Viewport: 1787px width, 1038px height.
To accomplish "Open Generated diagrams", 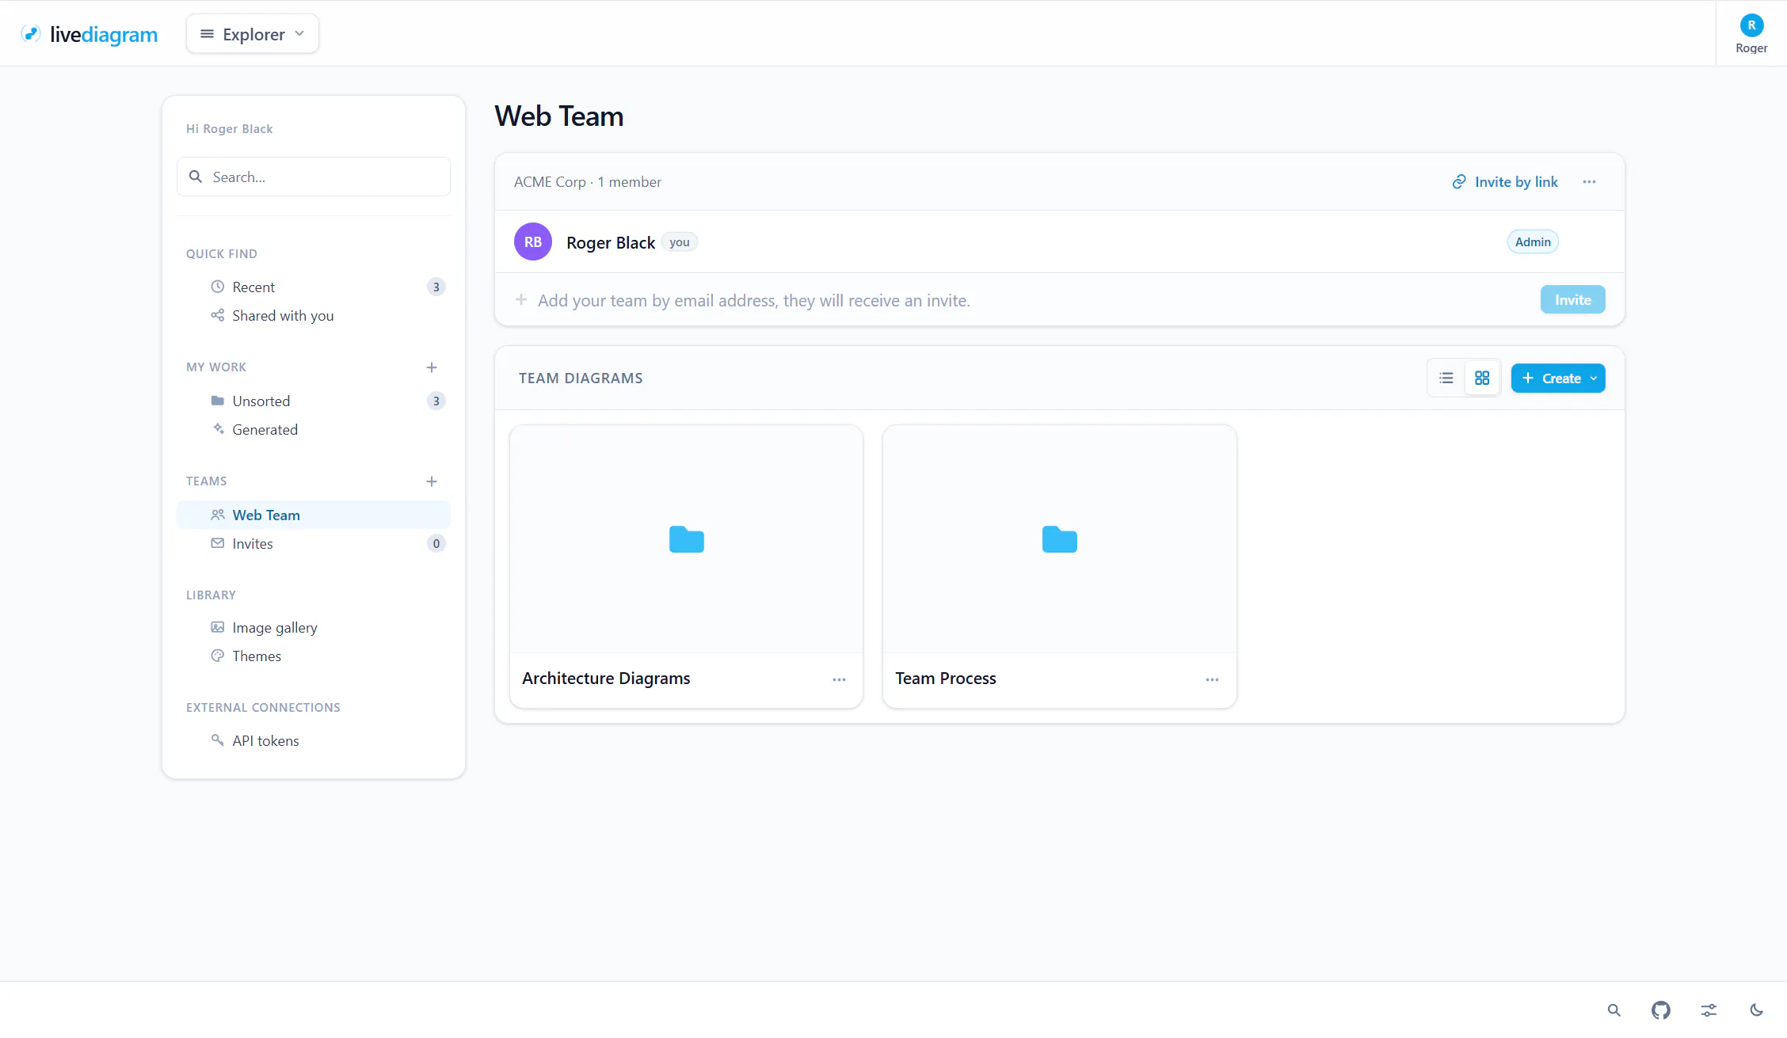I will coord(314,429).
